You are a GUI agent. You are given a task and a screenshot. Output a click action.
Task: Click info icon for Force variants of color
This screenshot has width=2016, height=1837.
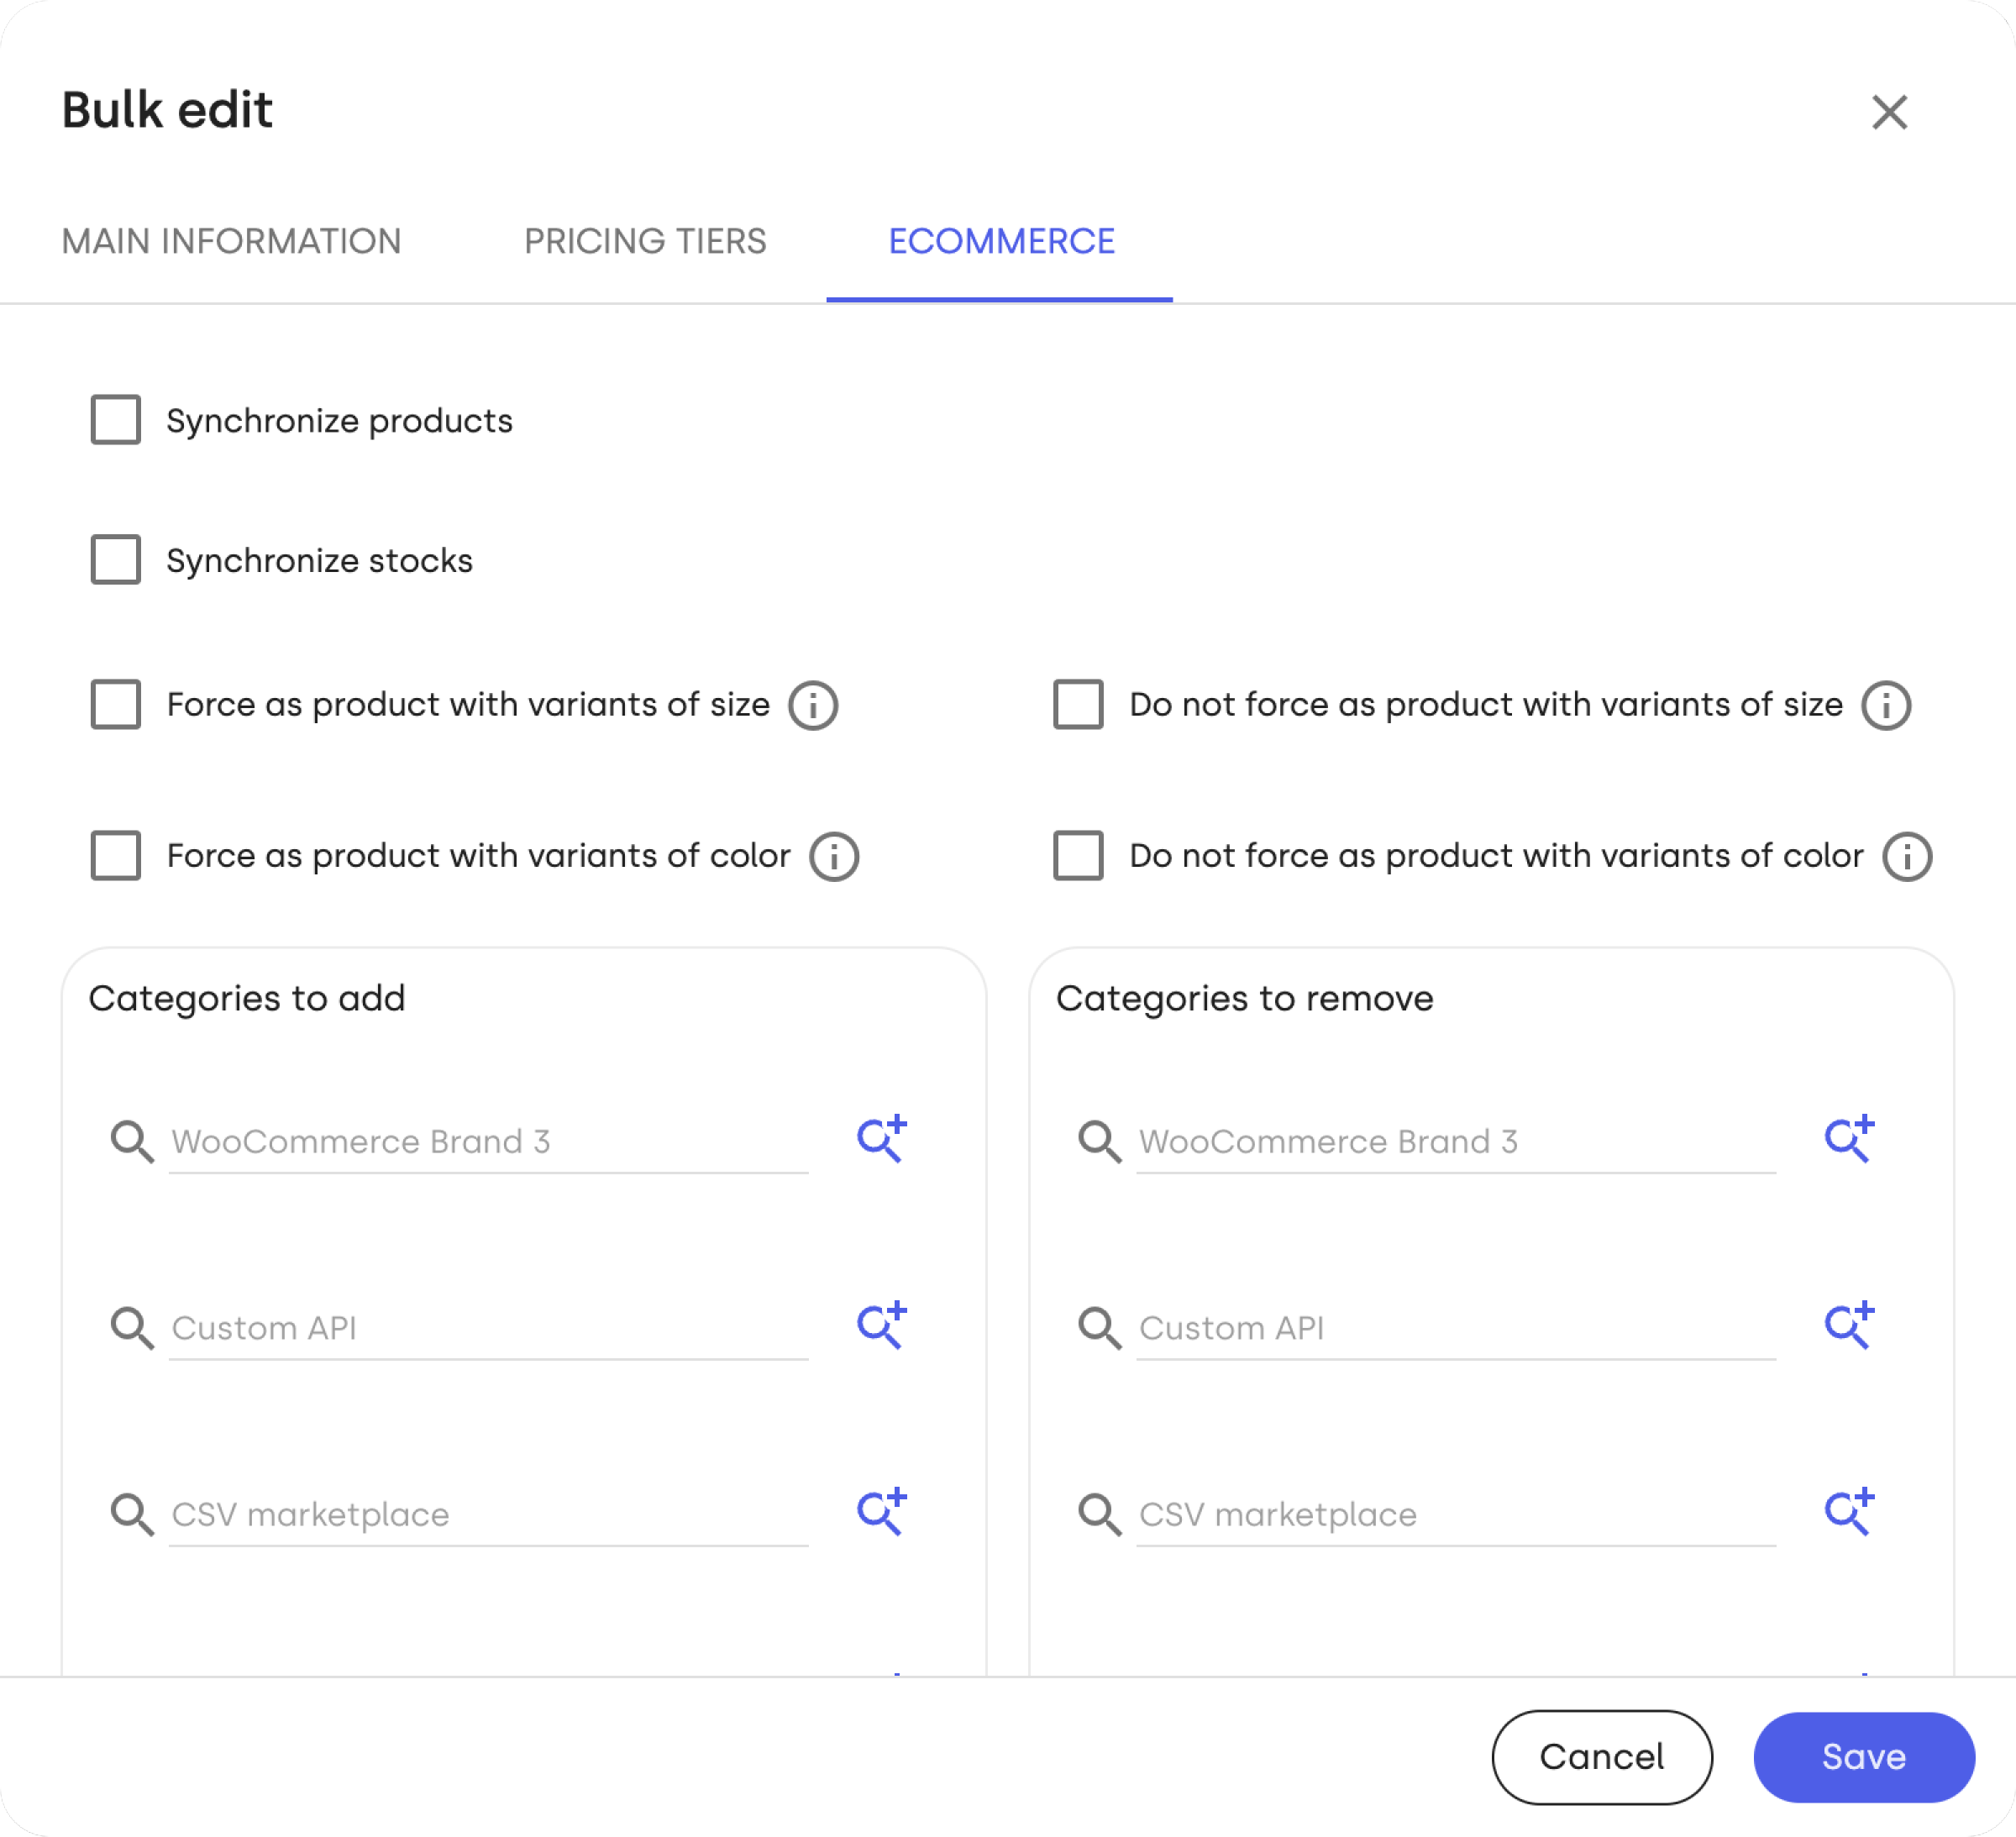(x=834, y=856)
